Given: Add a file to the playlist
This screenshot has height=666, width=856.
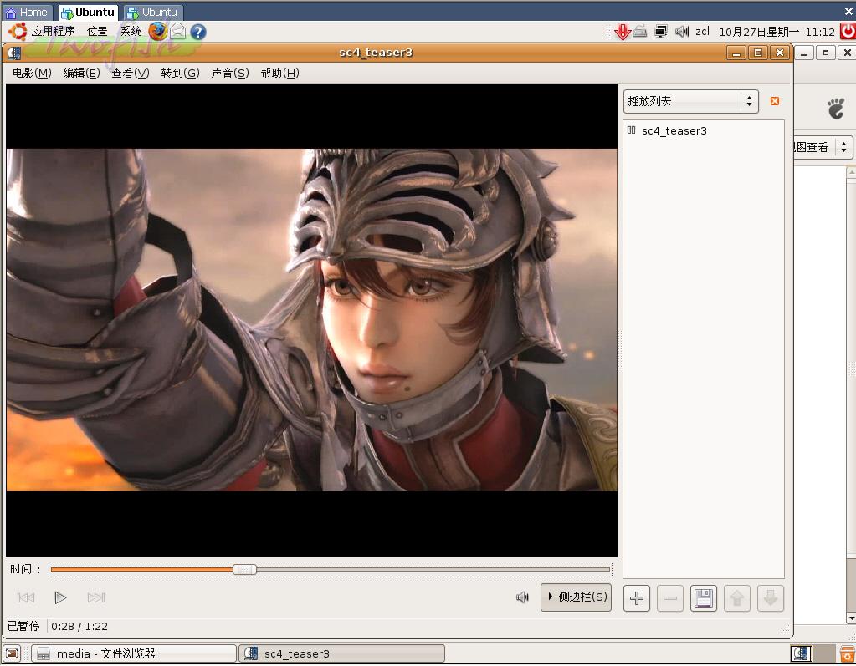Looking at the screenshot, I should [x=637, y=598].
